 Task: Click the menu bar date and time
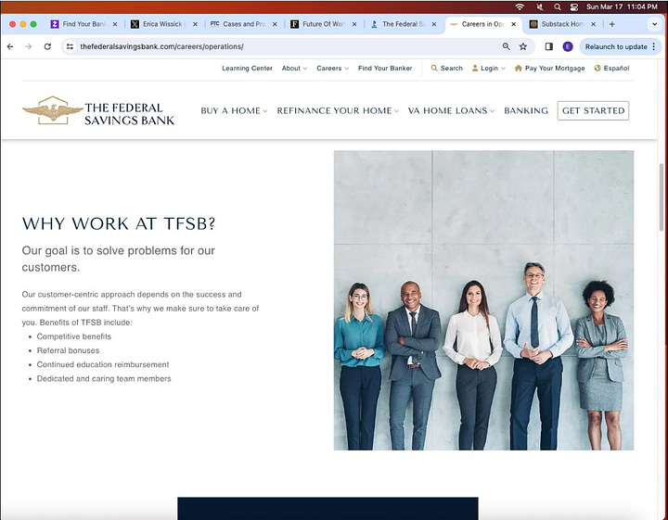[622, 6]
